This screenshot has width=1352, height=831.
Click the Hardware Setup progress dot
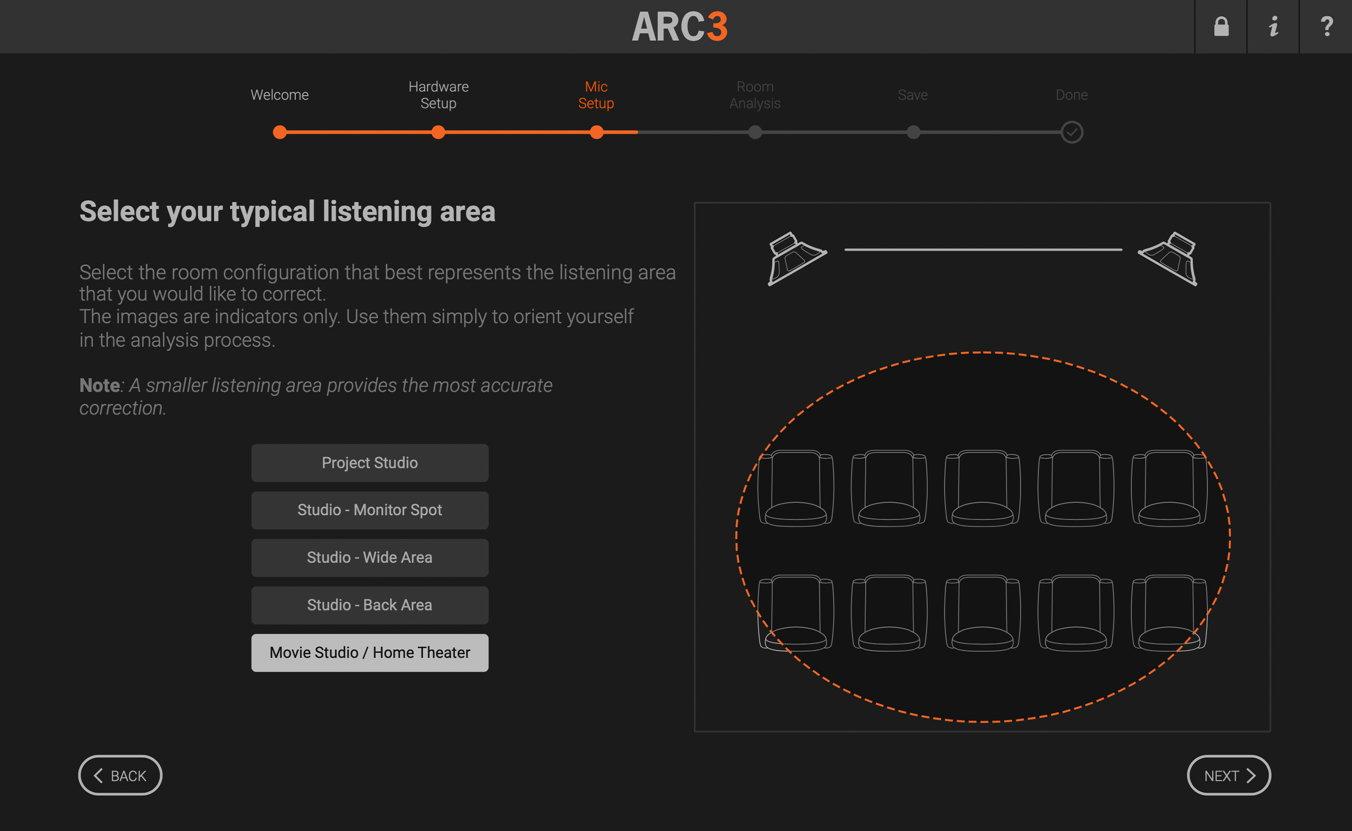[x=438, y=132]
